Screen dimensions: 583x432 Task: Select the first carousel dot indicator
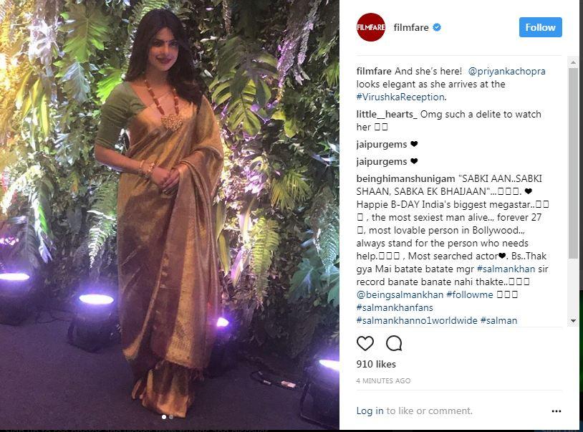tap(164, 417)
